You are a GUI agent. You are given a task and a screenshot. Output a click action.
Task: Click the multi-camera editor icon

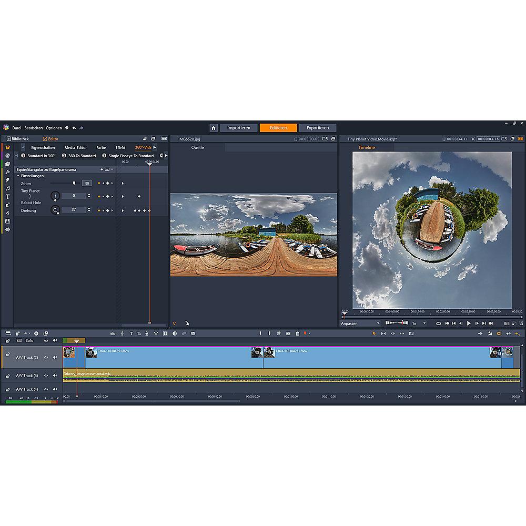pyautogui.click(x=165, y=333)
